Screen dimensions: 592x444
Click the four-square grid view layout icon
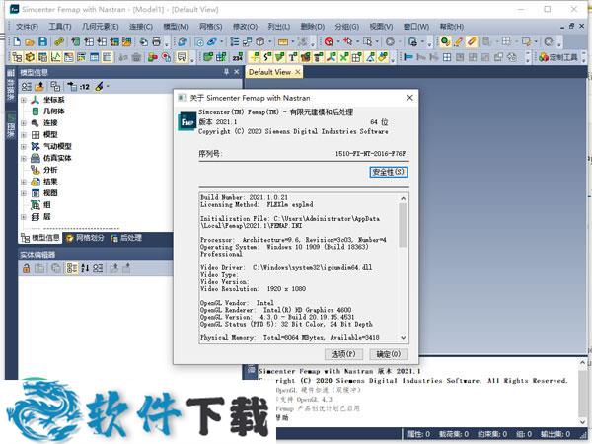pos(447,57)
